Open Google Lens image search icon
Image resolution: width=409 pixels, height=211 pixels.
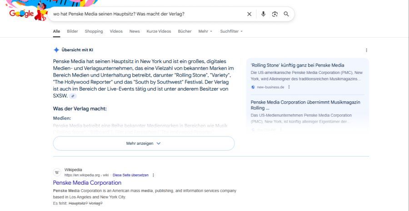274,14
